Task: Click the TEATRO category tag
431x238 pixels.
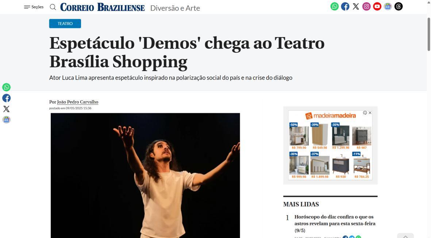Action: click(65, 24)
